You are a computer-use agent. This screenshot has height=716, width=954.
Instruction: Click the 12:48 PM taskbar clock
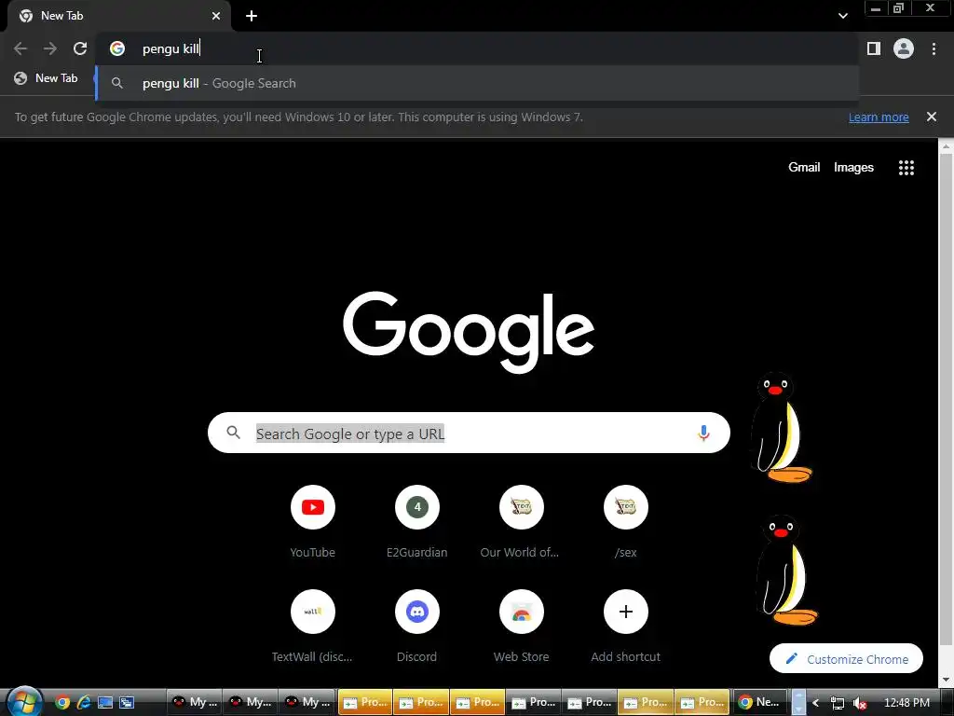coord(906,703)
